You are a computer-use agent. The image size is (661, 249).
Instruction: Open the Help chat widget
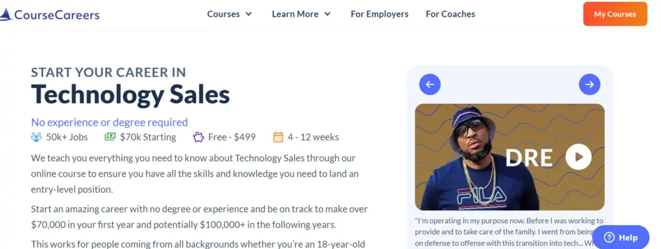coord(621,237)
